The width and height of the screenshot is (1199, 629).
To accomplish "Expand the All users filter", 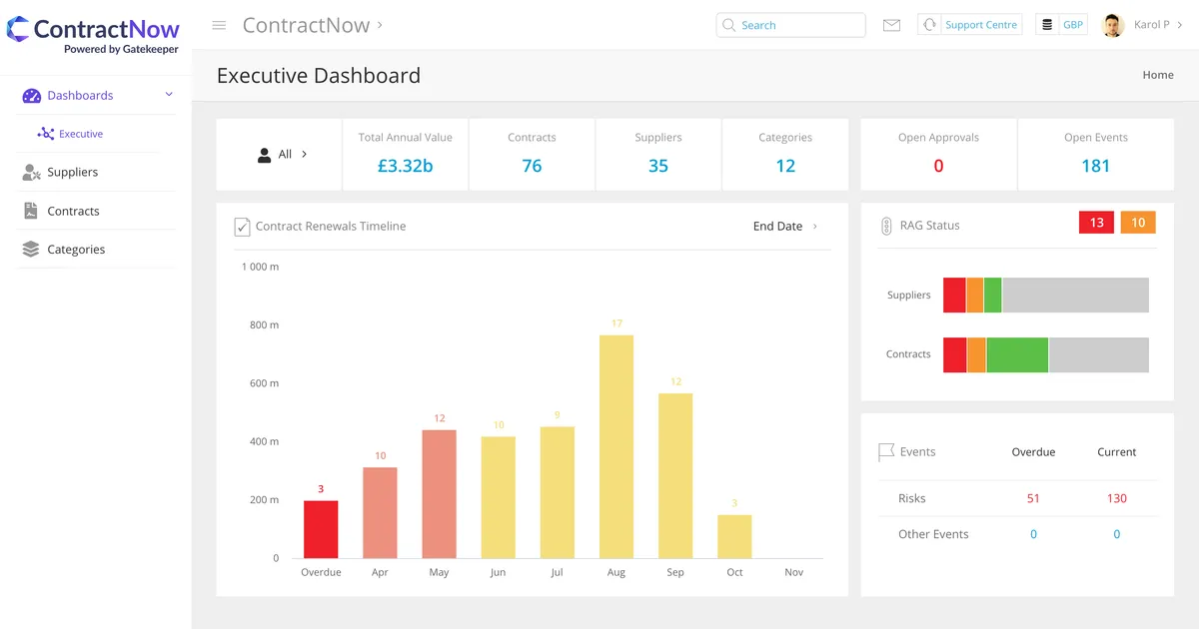I will coord(283,155).
